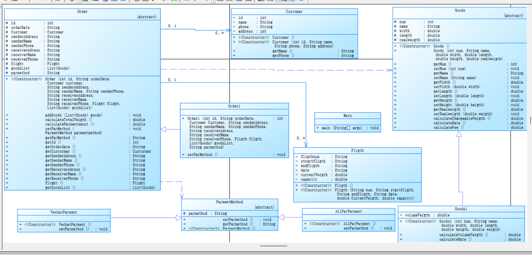Screen dimensions: 532x265
Task: Click the horizontal scrollbar thumb below diagram
Action: [x=273, y=246]
